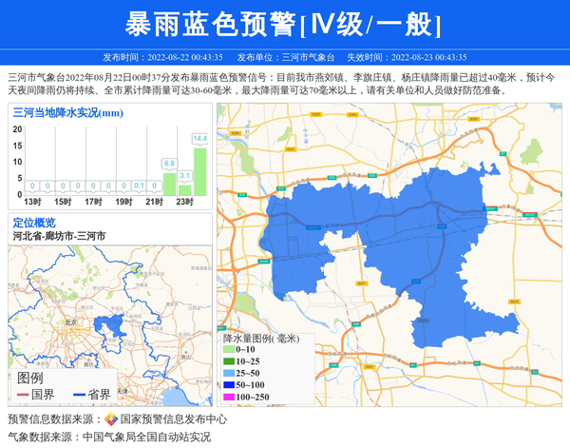
Task: Click the 发布时间：2022-08-22 00:43:35 text
Action: [x=162, y=57]
